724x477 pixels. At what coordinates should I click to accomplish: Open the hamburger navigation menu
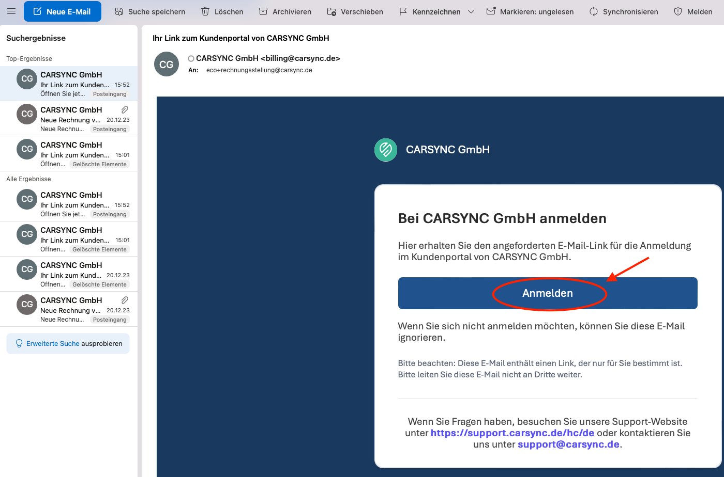tap(11, 11)
